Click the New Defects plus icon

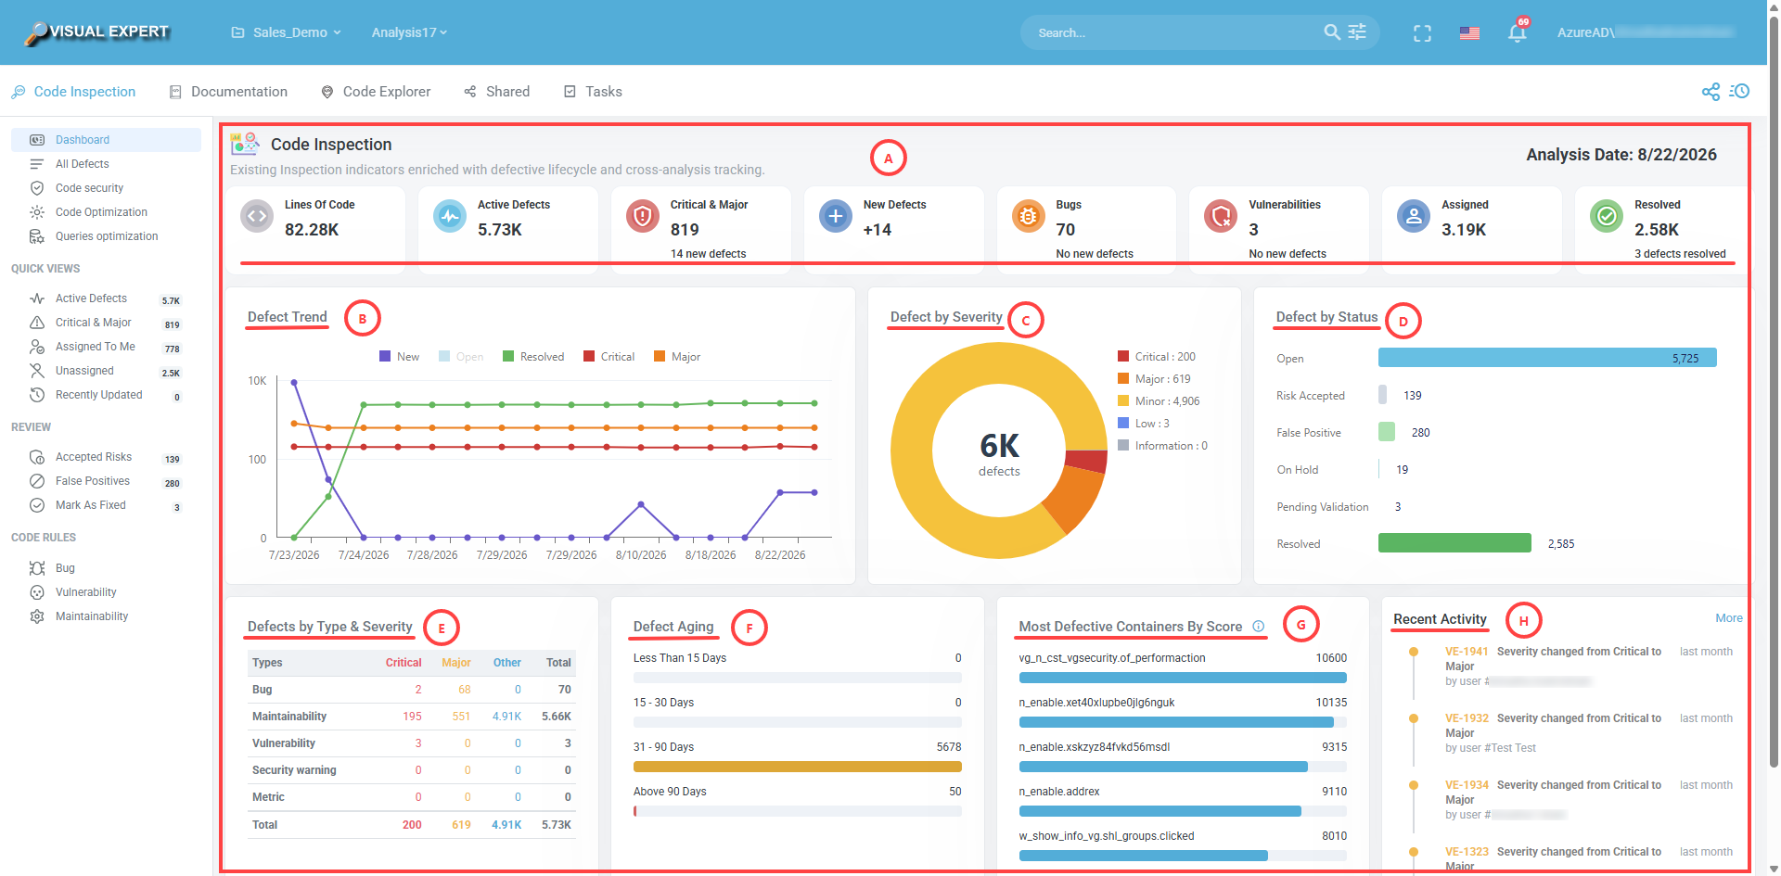(x=835, y=216)
